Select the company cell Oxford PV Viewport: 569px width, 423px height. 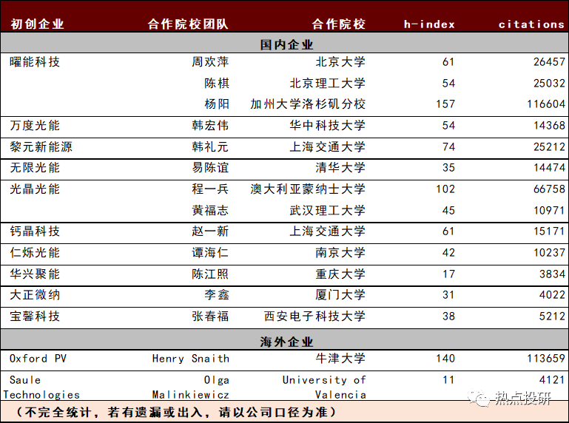pos(38,359)
